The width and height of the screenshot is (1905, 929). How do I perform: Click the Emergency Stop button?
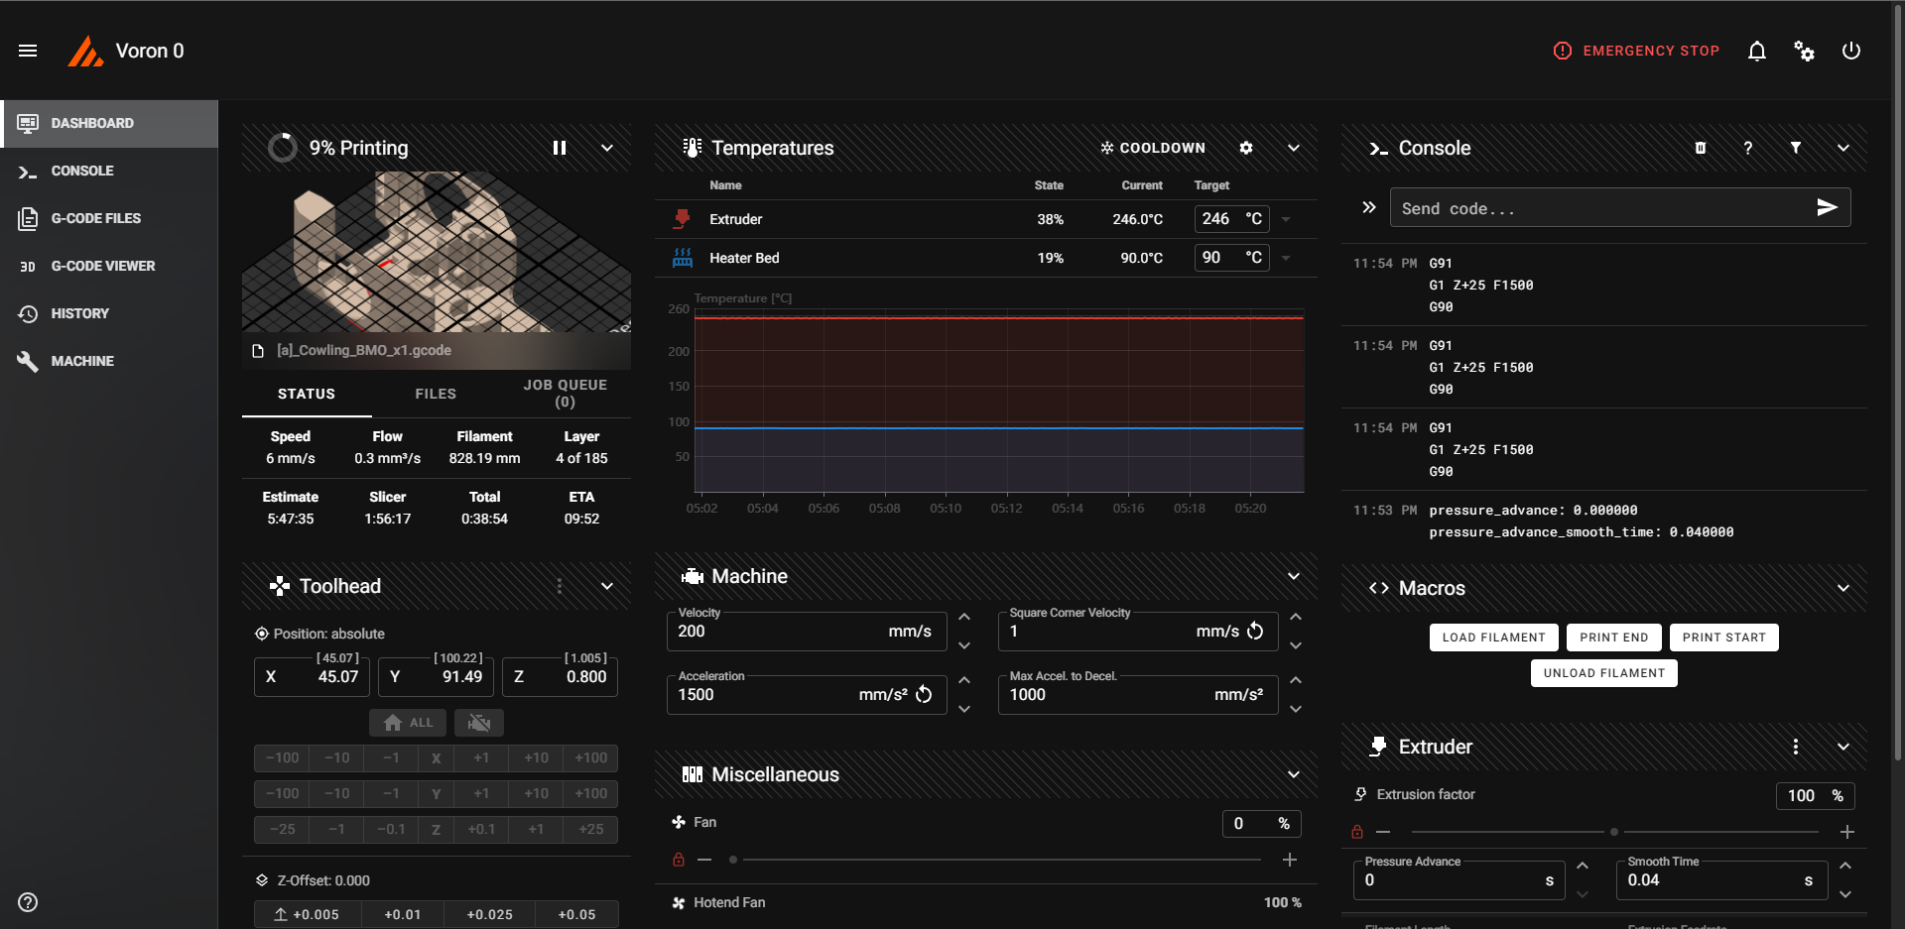(x=1636, y=51)
